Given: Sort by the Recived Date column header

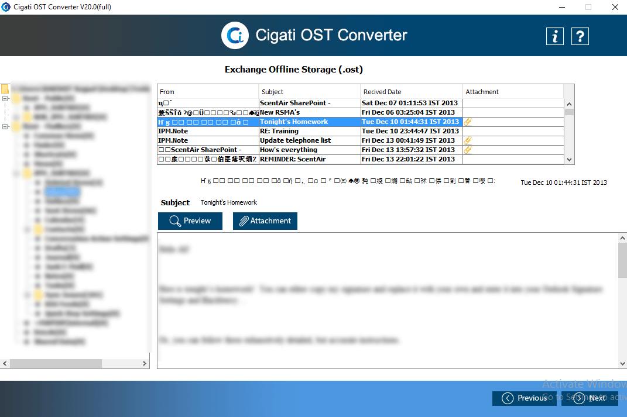Looking at the screenshot, I should click(412, 91).
